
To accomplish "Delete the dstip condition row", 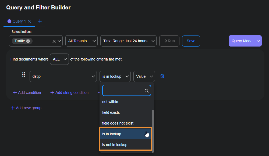I will (162, 76).
